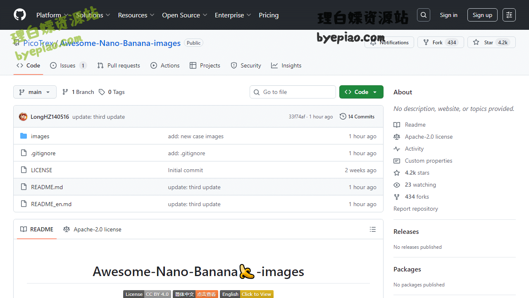This screenshot has height=298, width=529.
Task: Open the Awesome-Nano-Banana-images repo name link
Action: pos(120,43)
